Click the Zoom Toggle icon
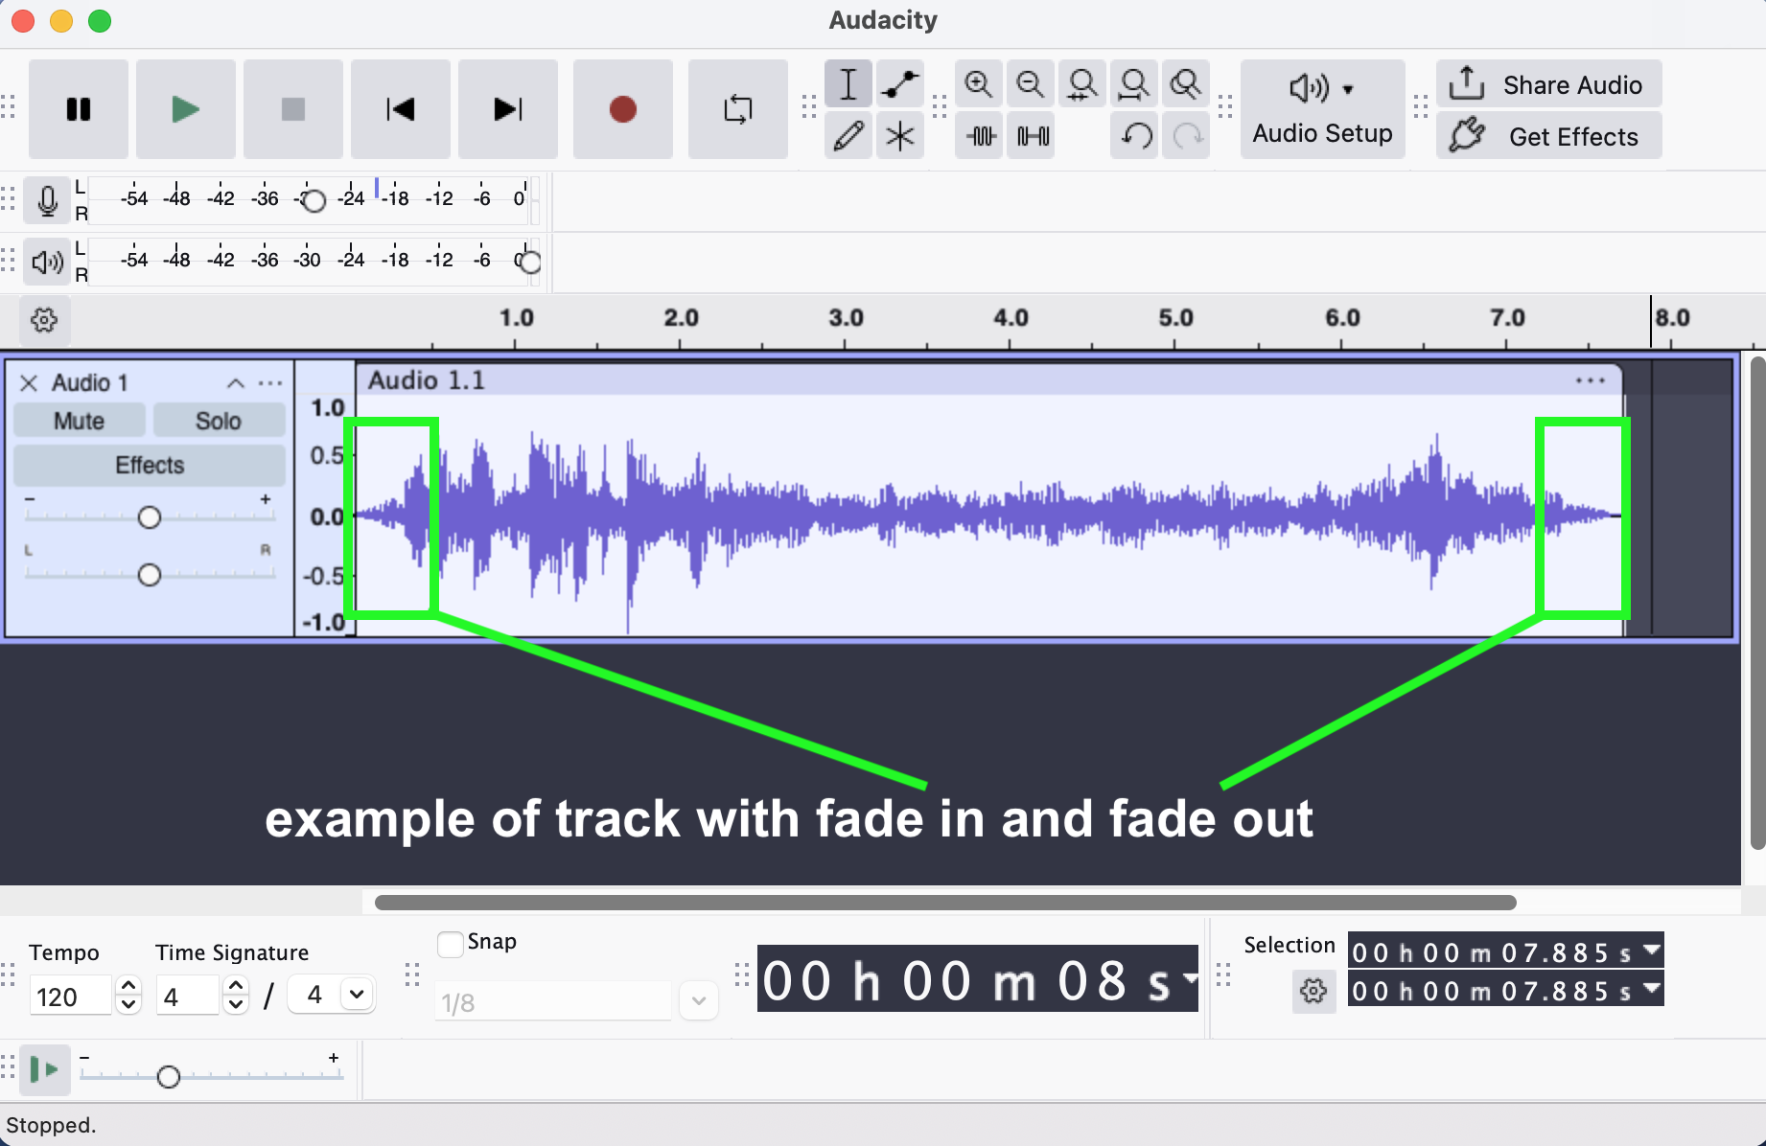1766x1146 pixels. [1186, 84]
